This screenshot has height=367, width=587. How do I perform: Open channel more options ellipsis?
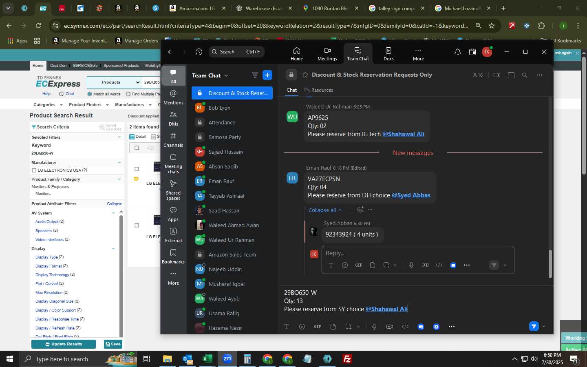[x=540, y=75]
